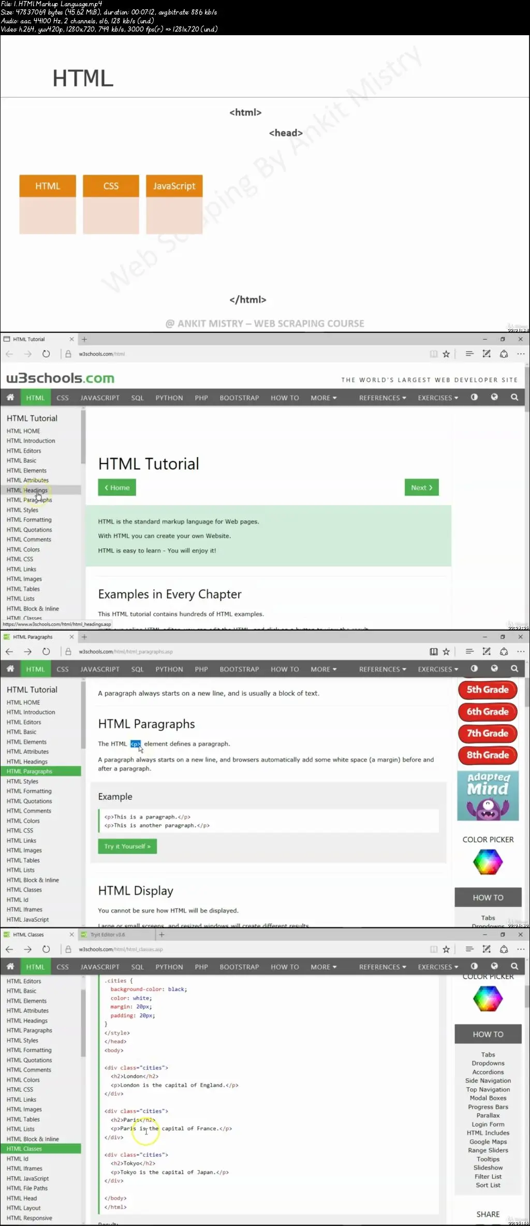Click the sidebar scrollbar in the HTML Tutorial window

point(83,437)
